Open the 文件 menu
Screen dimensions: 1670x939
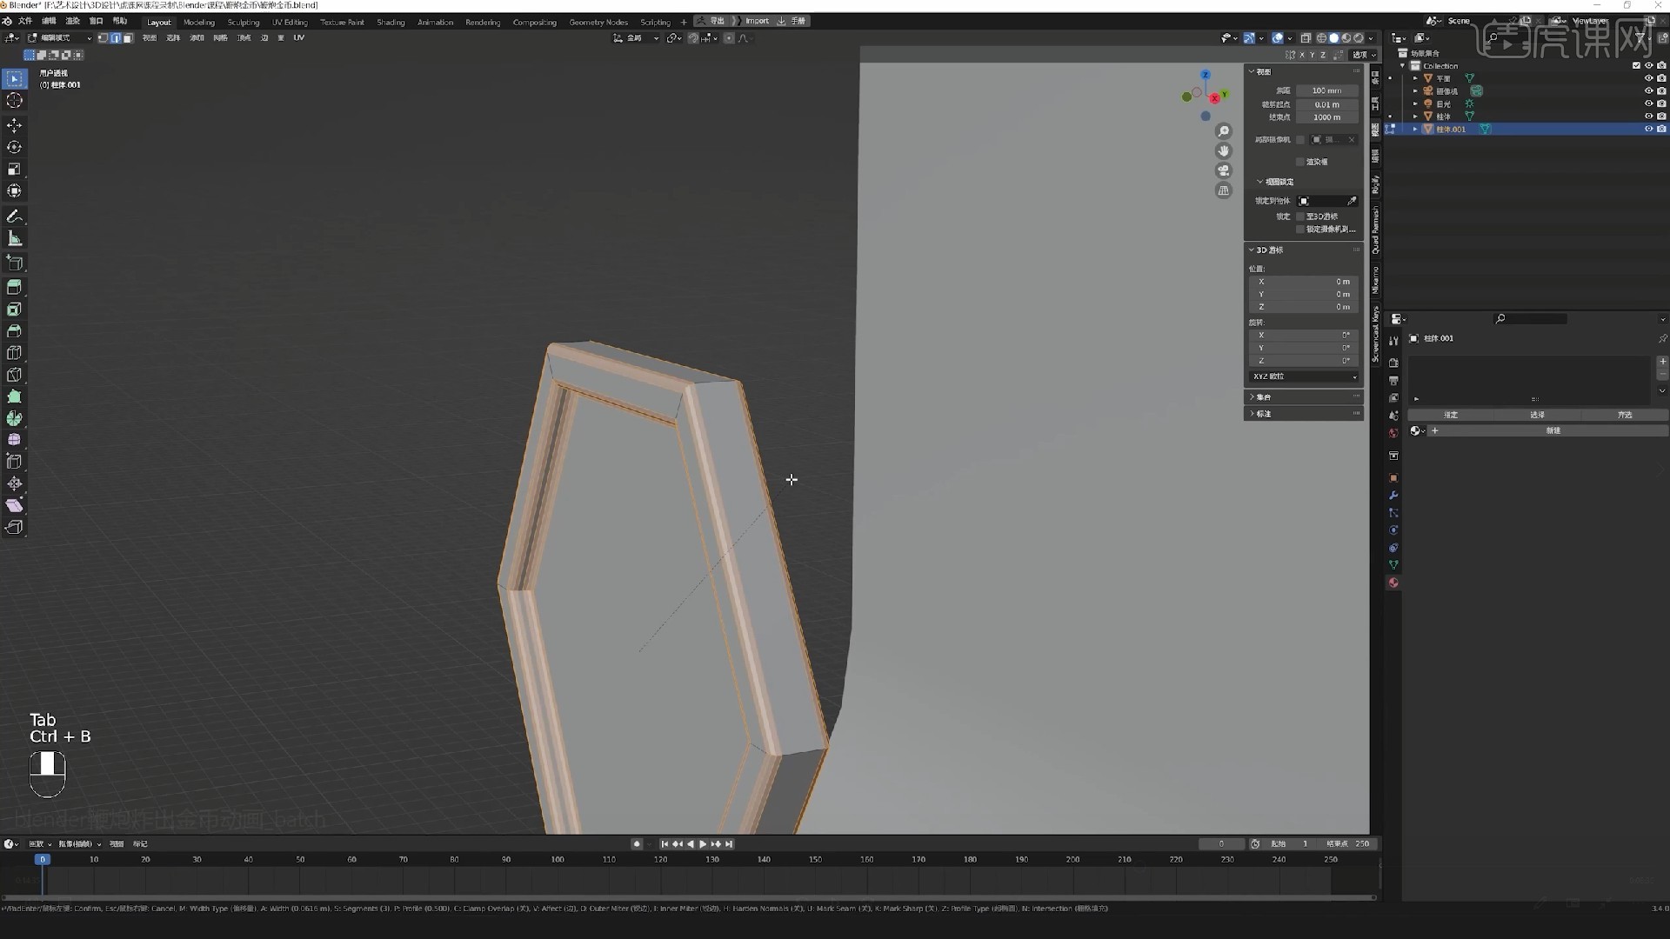(x=25, y=21)
